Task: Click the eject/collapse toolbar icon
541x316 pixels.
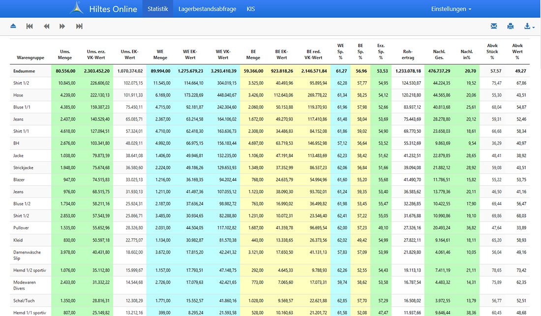Action: [13, 26]
